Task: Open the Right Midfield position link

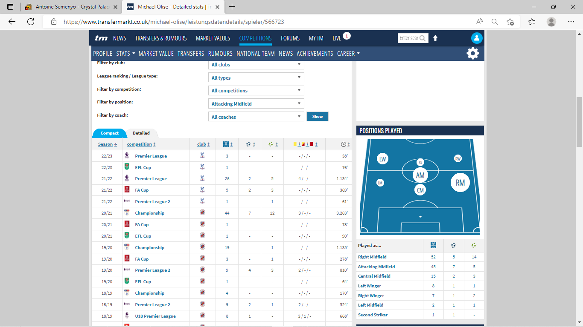Action: tap(372, 257)
